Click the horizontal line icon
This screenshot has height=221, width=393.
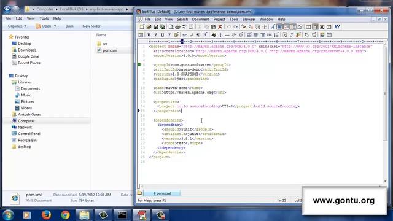(x=227, y=35)
